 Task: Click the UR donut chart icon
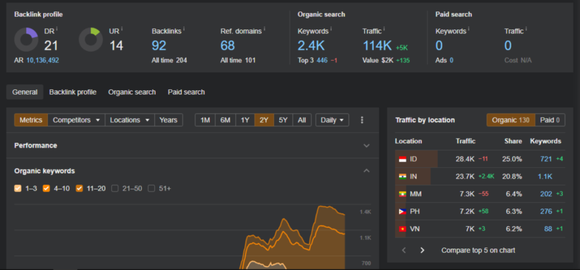(90, 40)
